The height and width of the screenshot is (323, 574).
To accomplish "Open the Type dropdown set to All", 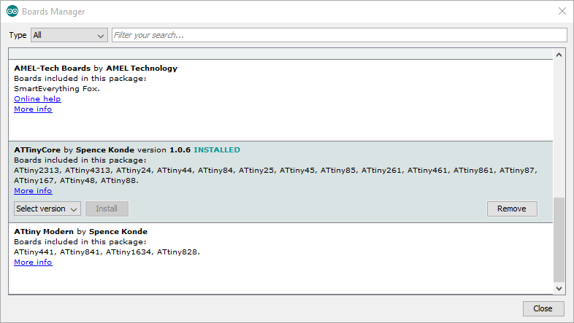I will point(69,35).
